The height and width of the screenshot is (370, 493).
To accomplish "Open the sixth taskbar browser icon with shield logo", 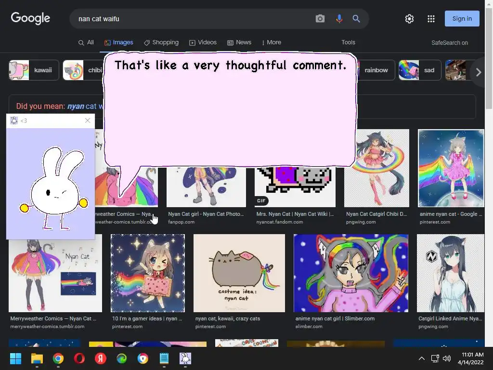I will coord(143,358).
